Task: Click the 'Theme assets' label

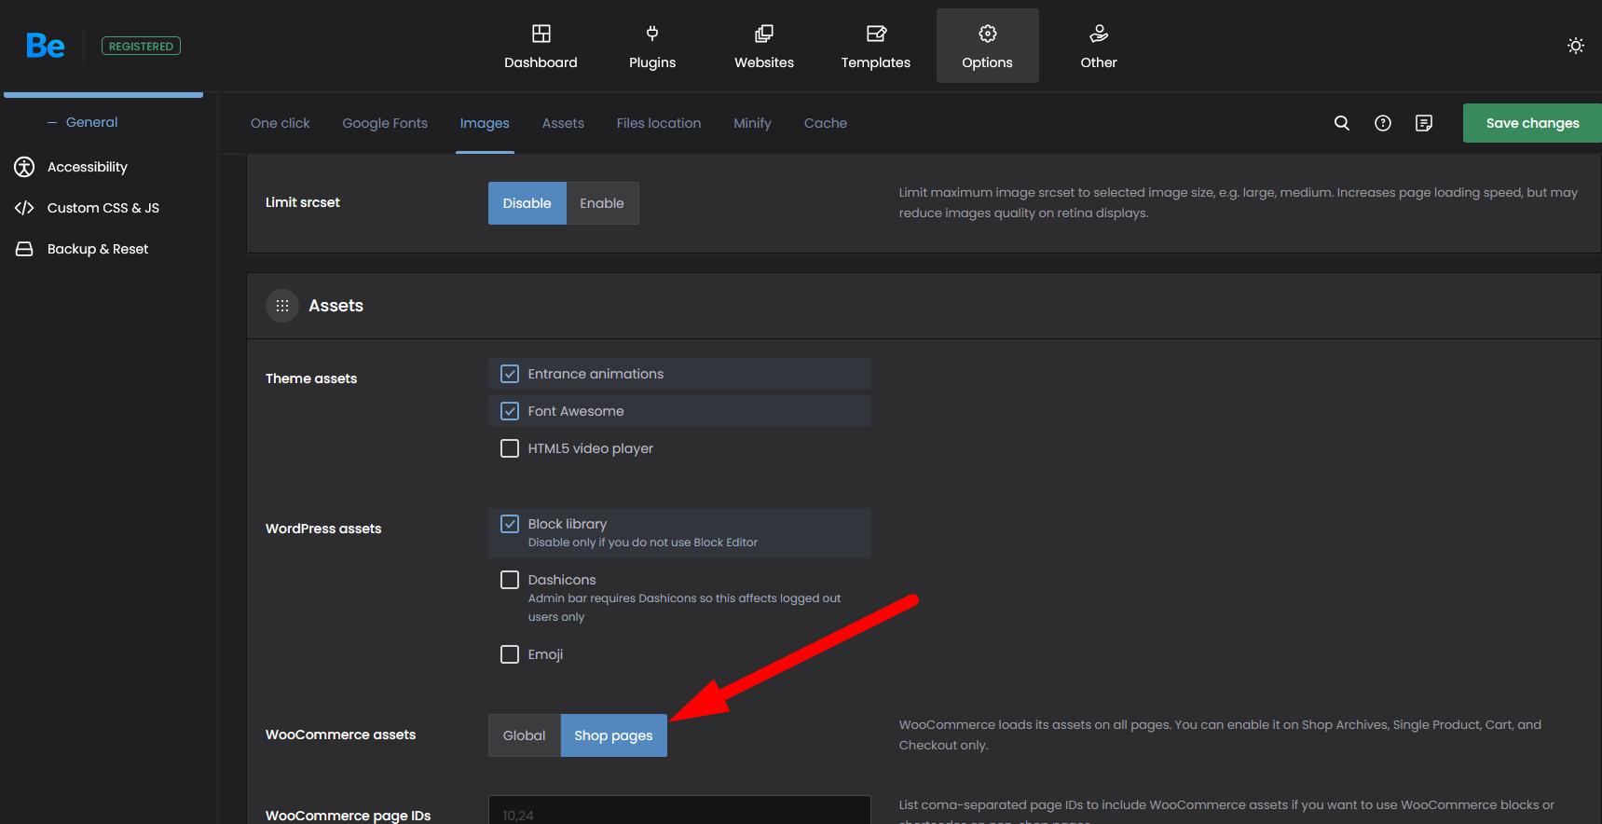Action: click(311, 378)
